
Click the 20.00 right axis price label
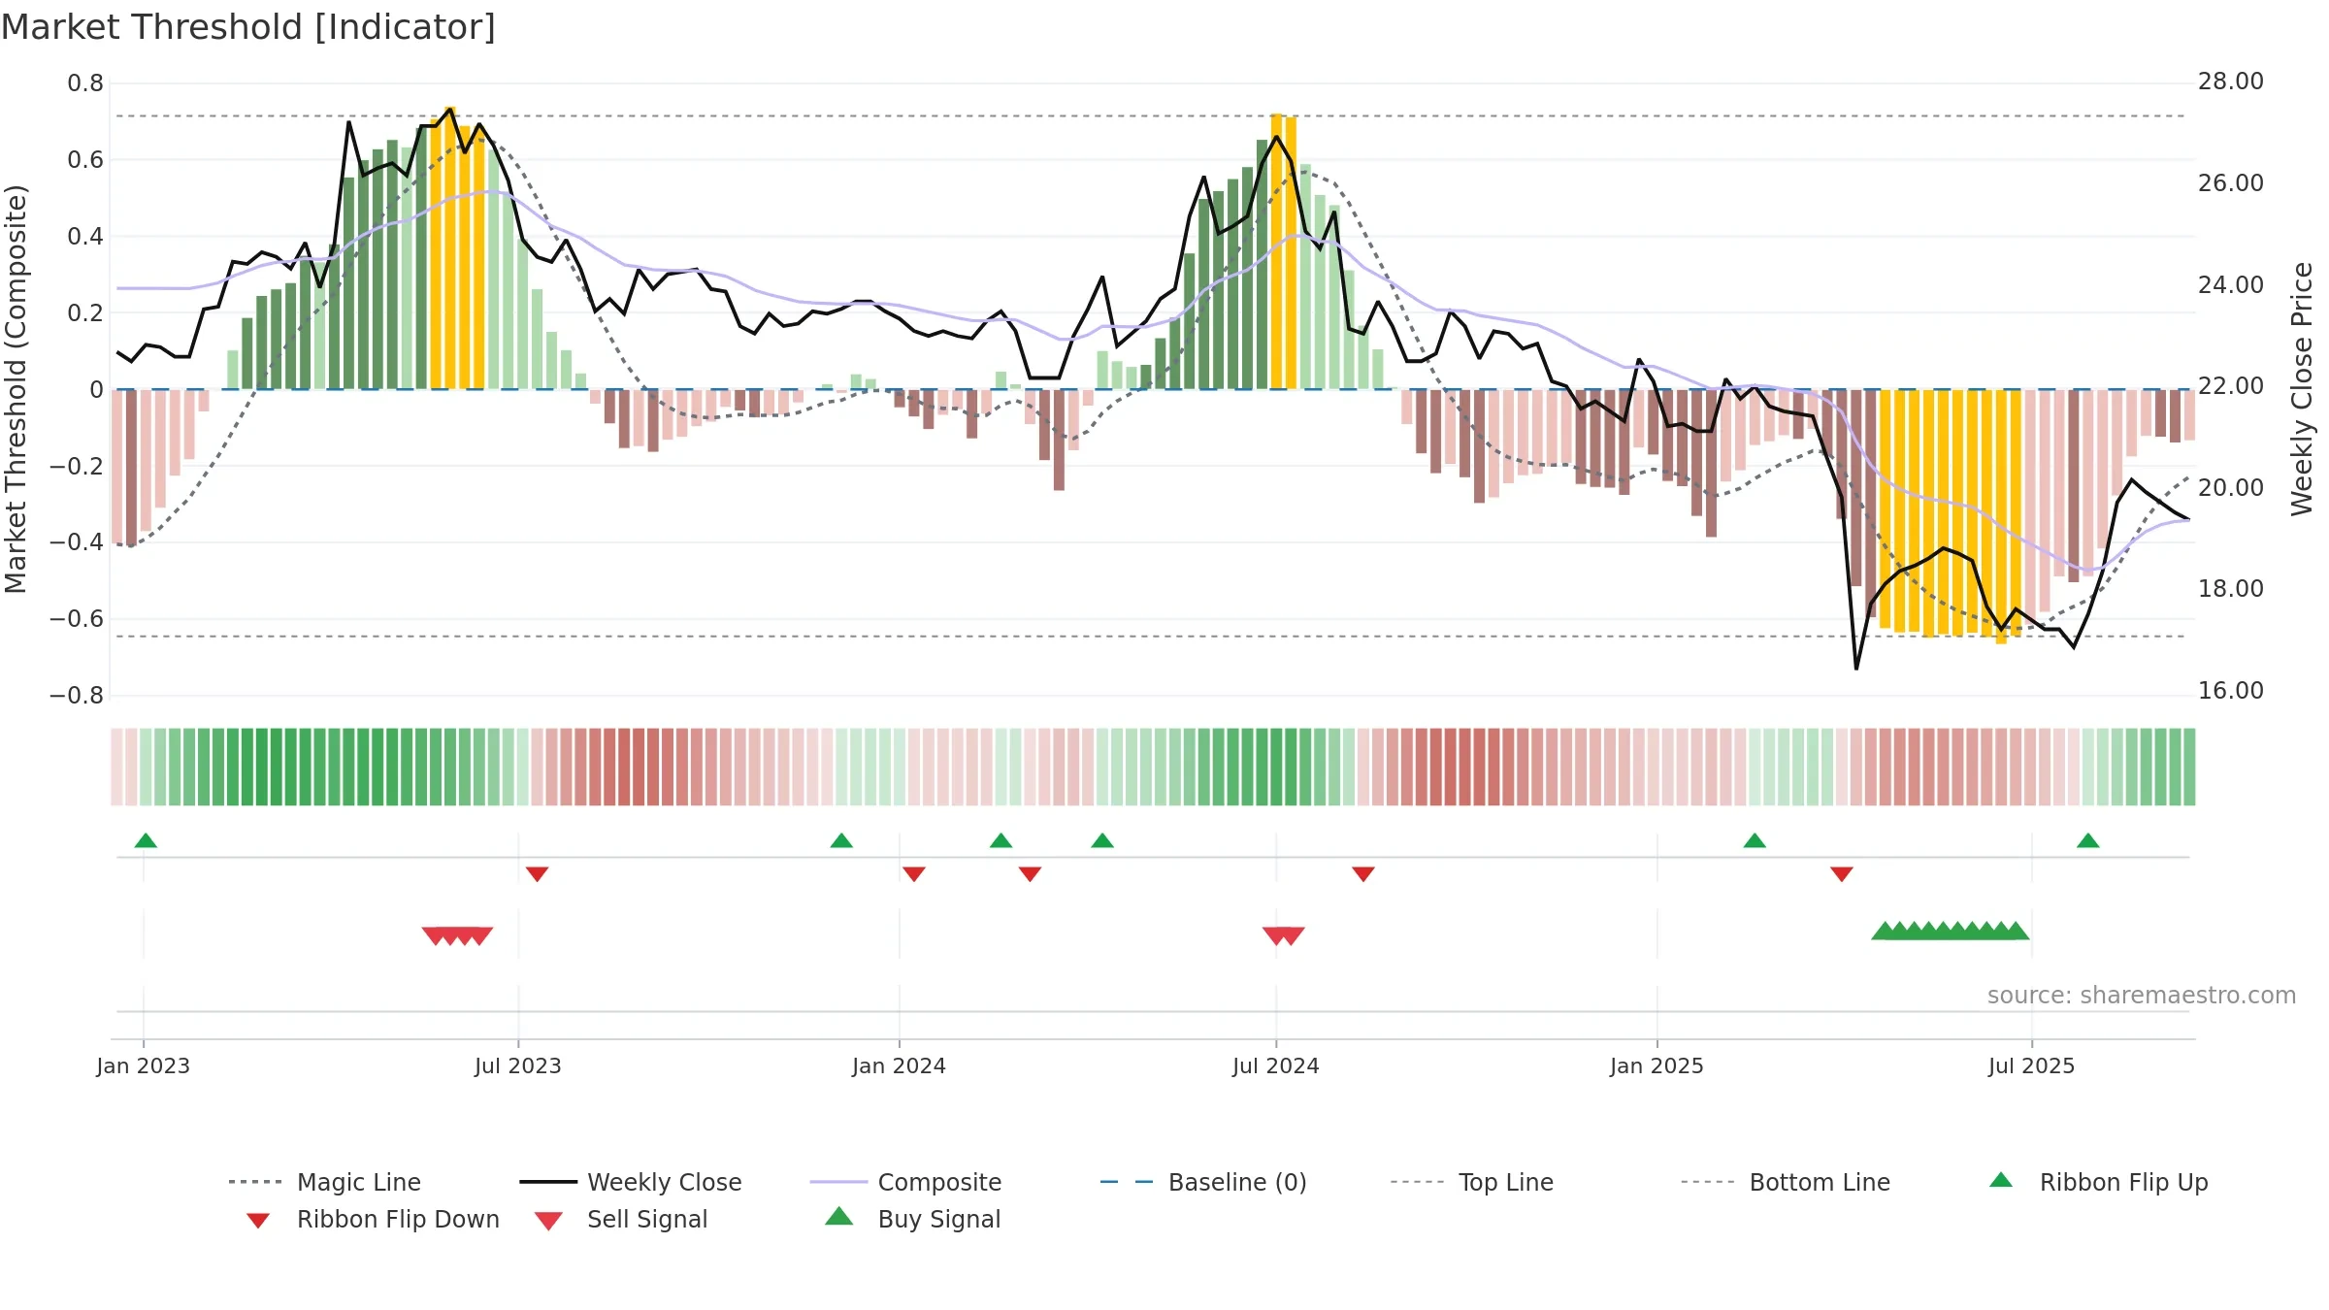click(x=2231, y=488)
